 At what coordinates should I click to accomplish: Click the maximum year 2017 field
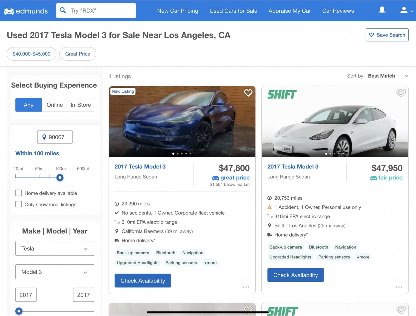pos(84,295)
